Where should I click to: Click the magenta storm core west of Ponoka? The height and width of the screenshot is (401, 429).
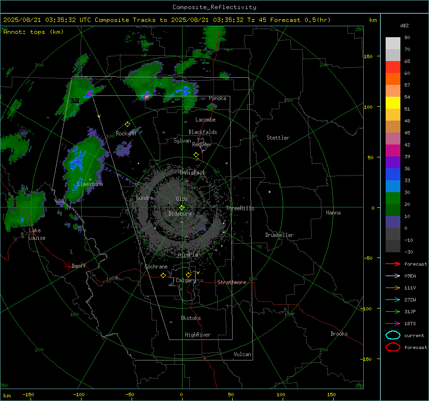click(146, 96)
